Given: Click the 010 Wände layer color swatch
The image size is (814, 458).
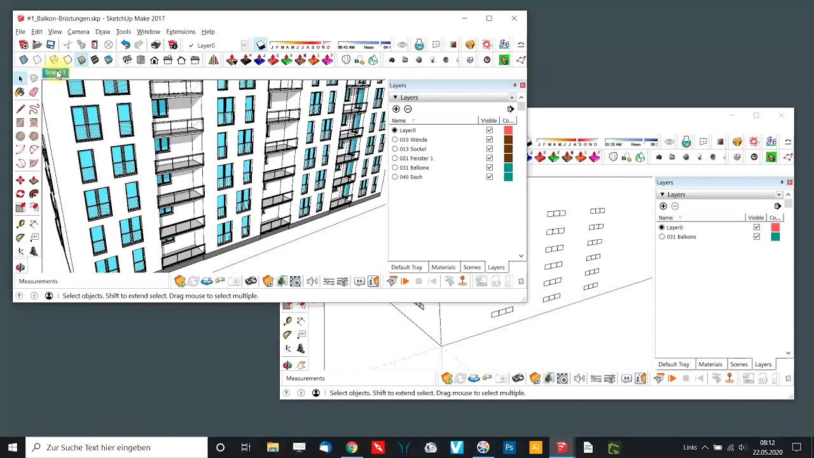Looking at the screenshot, I should tap(508, 140).
